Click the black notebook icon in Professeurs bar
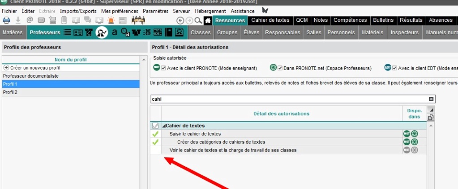Image resolution: width=458 pixels, height=189 pixels. pos(168,32)
